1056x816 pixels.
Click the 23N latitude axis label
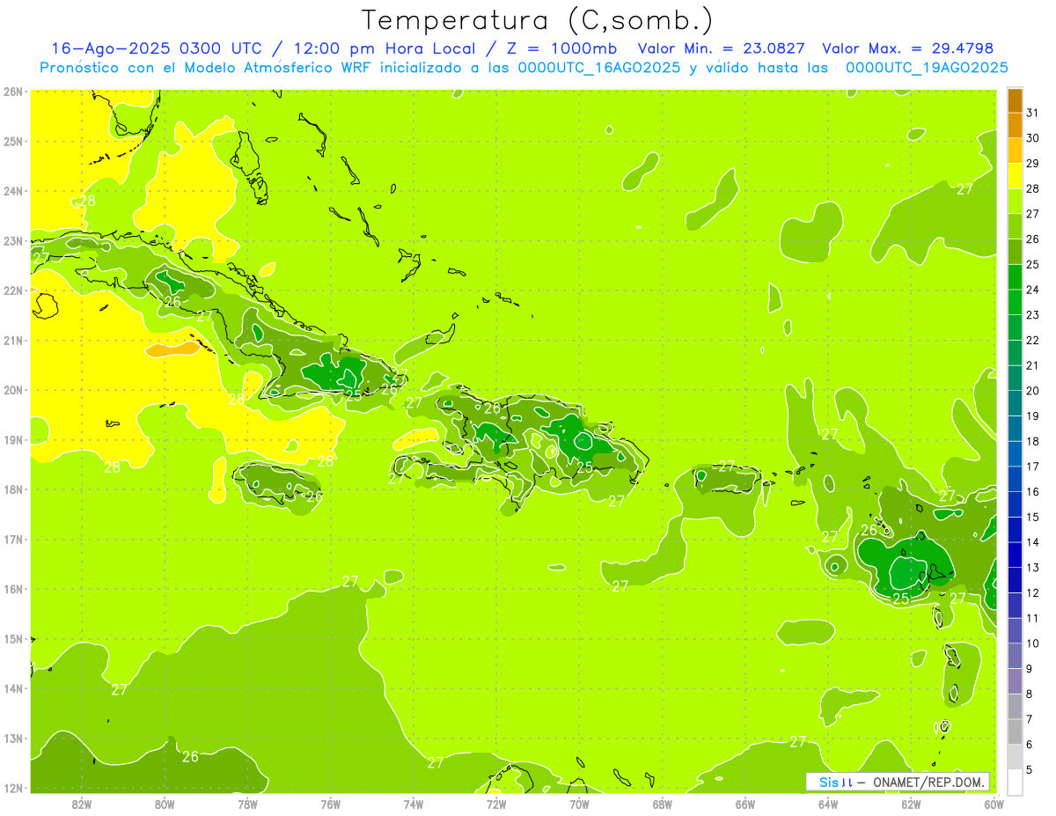click(x=12, y=240)
